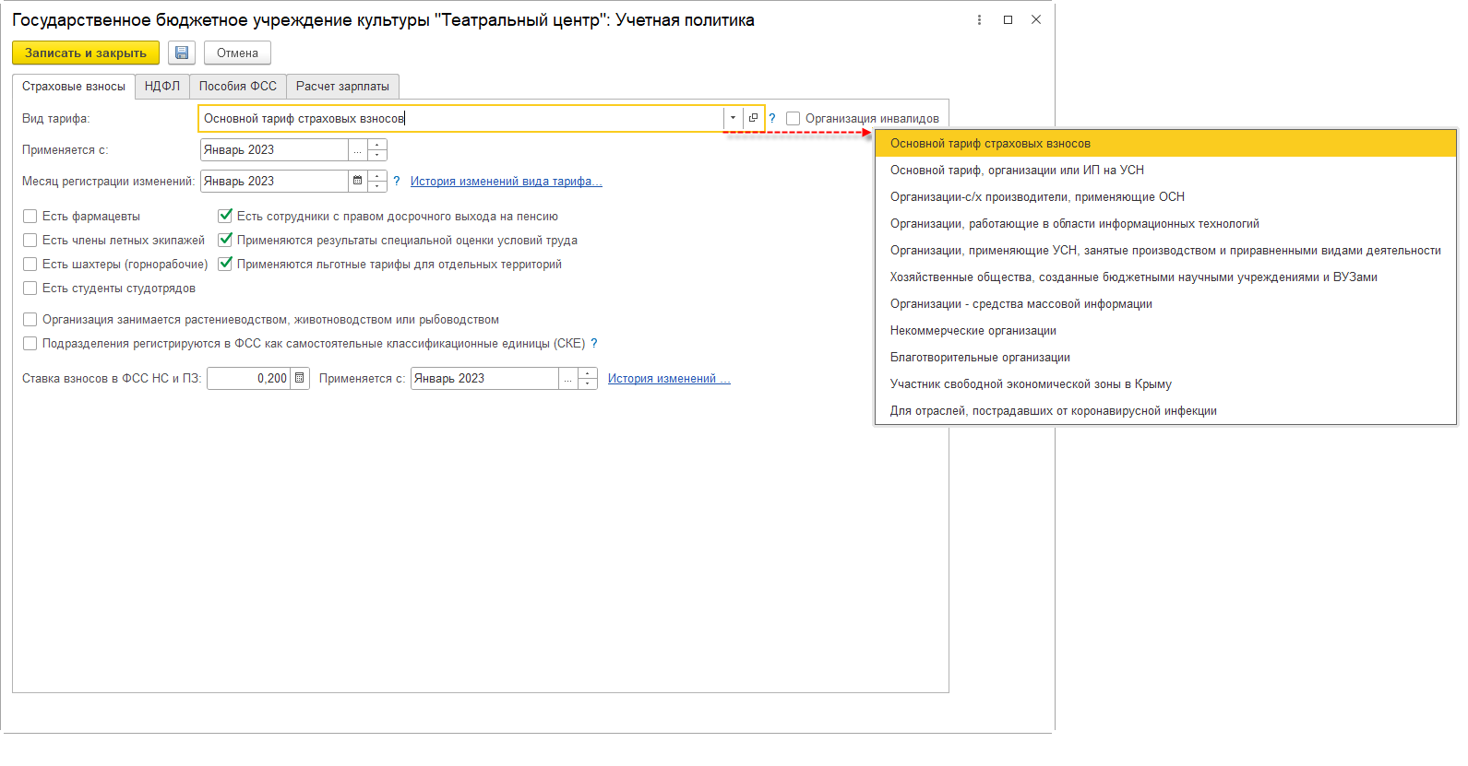Uncheck льготные тарифы для отдельных территорий
The width and height of the screenshot is (1468, 766).
point(225,264)
